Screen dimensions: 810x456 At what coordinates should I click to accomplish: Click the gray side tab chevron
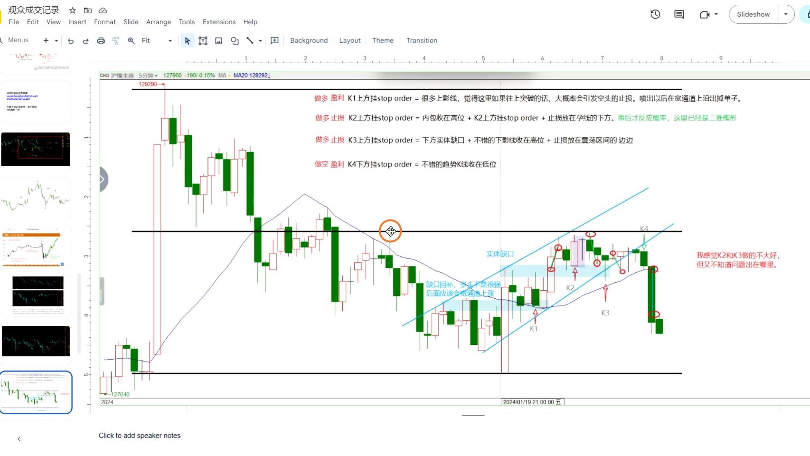pos(103,179)
